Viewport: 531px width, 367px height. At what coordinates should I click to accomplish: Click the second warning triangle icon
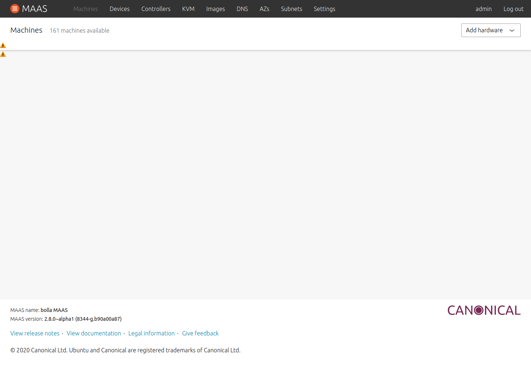(3, 54)
